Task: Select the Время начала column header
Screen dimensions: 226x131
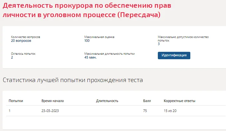Action: click(x=53, y=101)
